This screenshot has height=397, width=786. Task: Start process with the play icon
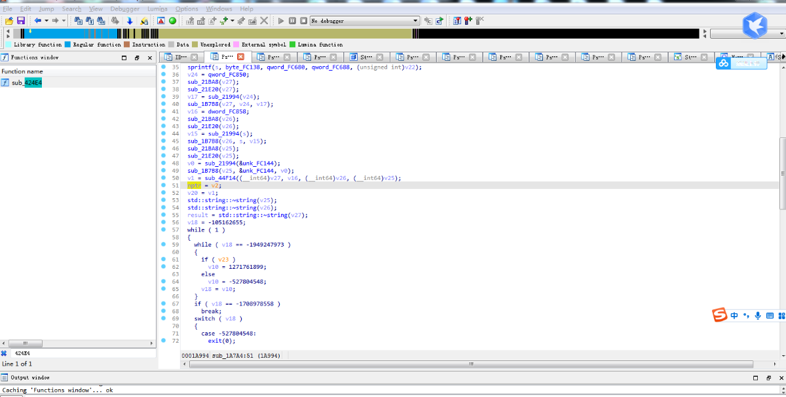(x=282, y=21)
